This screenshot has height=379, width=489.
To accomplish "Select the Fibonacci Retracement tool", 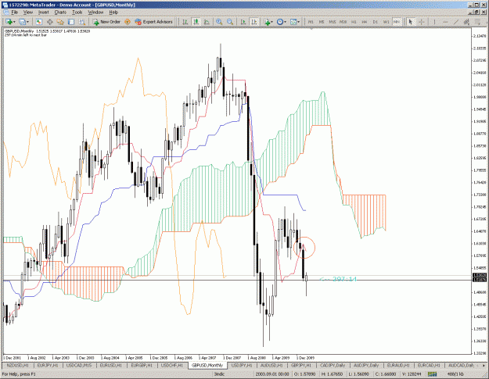I will [477, 22].
